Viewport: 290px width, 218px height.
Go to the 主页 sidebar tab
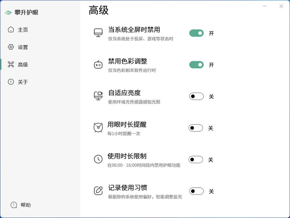pyautogui.click(x=23, y=30)
